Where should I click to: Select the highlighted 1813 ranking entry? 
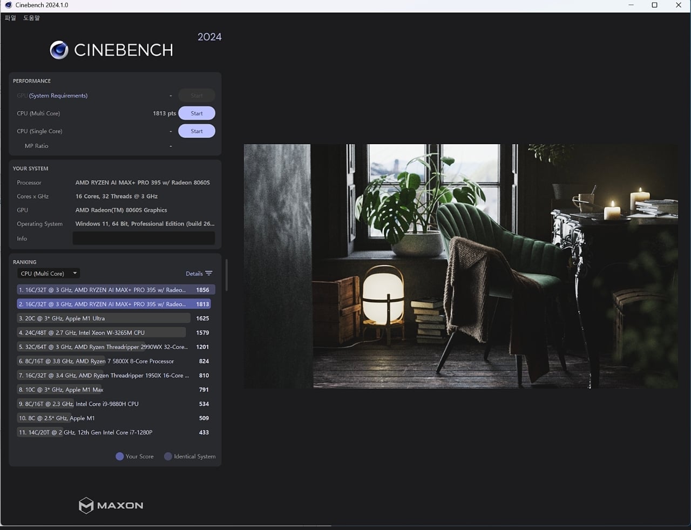pos(114,304)
